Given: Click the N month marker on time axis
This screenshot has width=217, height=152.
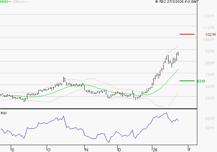Looking at the screenshot, I should pos(87,150).
